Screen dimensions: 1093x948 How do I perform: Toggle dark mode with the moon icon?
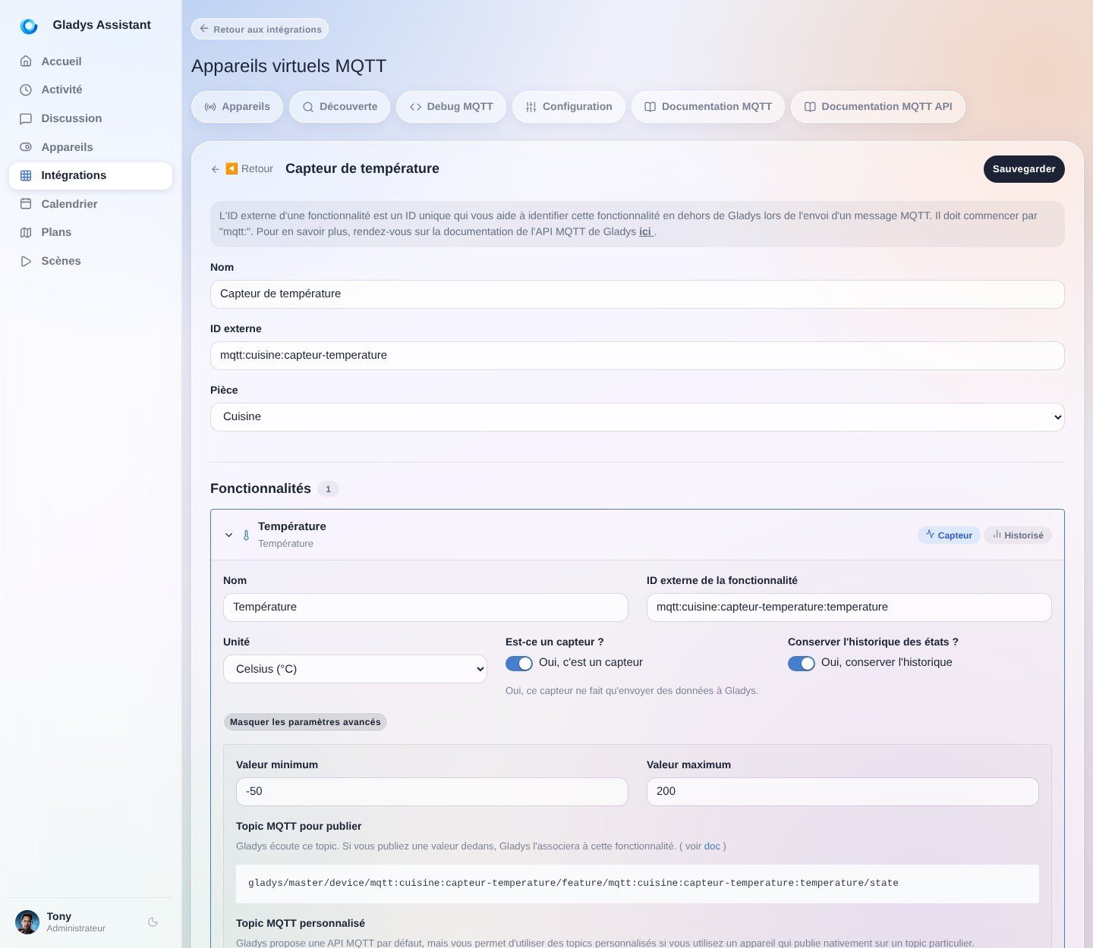tap(153, 922)
